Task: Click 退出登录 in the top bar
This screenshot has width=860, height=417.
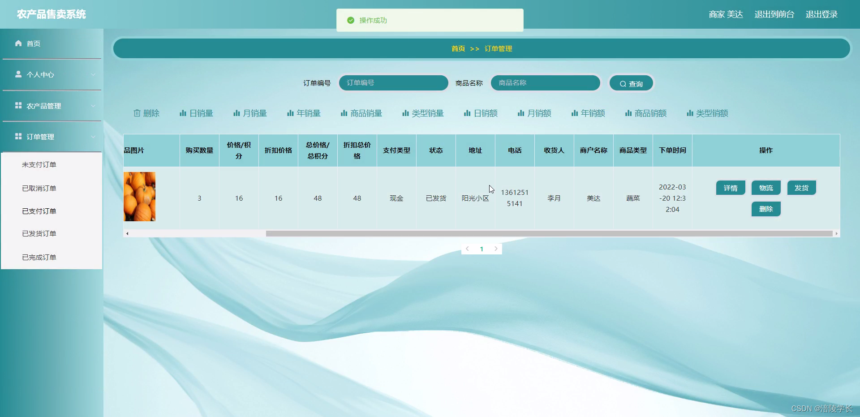Action: pyautogui.click(x=821, y=14)
